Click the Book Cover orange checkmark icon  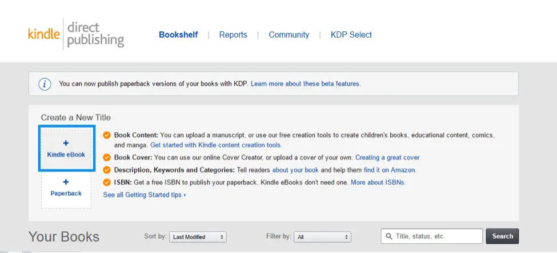coord(107,157)
